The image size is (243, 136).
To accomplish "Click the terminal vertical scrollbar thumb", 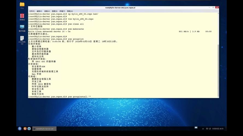I will pyautogui.click(x=218, y=70).
